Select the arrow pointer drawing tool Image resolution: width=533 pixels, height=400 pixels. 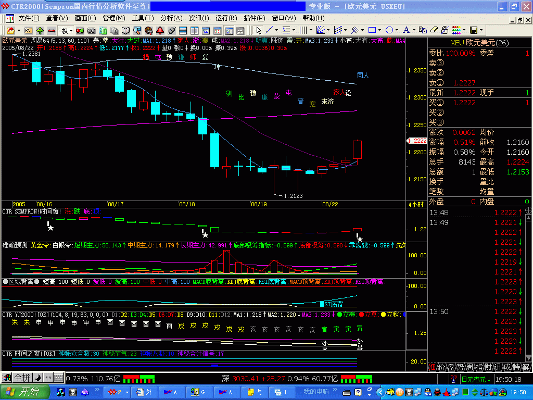coord(259,30)
